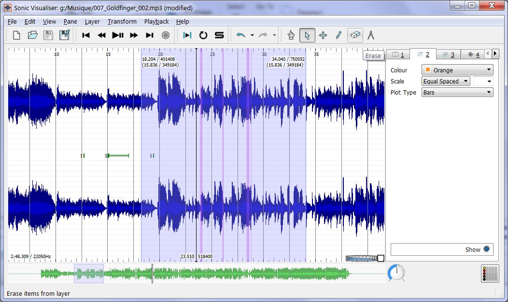This screenshot has height=302, width=508.
Task: Toggle Solo Current Pane playback
Action: 219,35
